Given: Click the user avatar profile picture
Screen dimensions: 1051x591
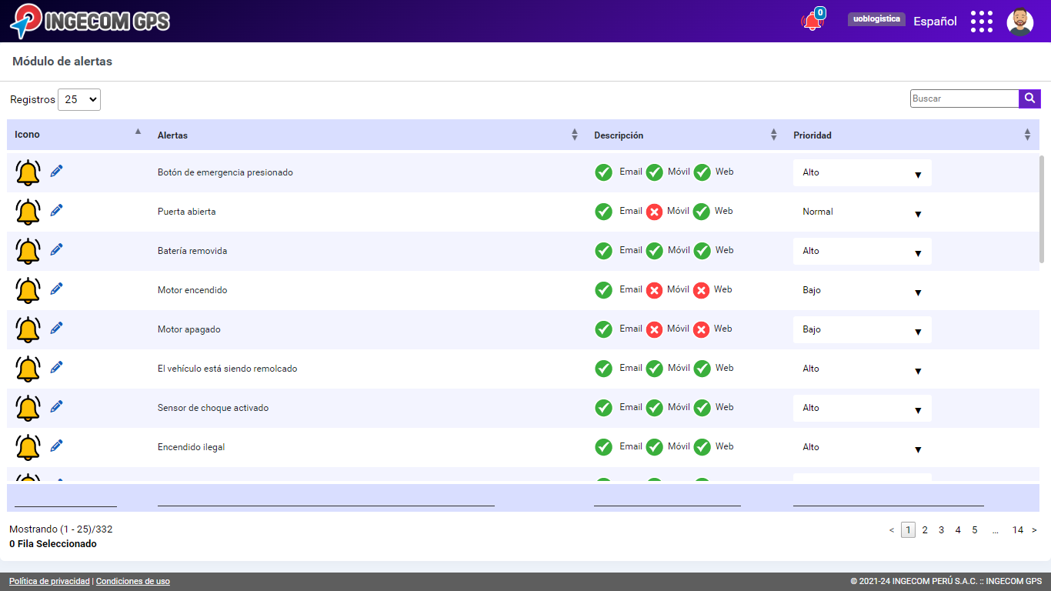Looking at the screenshot, I should point(1019,22).
